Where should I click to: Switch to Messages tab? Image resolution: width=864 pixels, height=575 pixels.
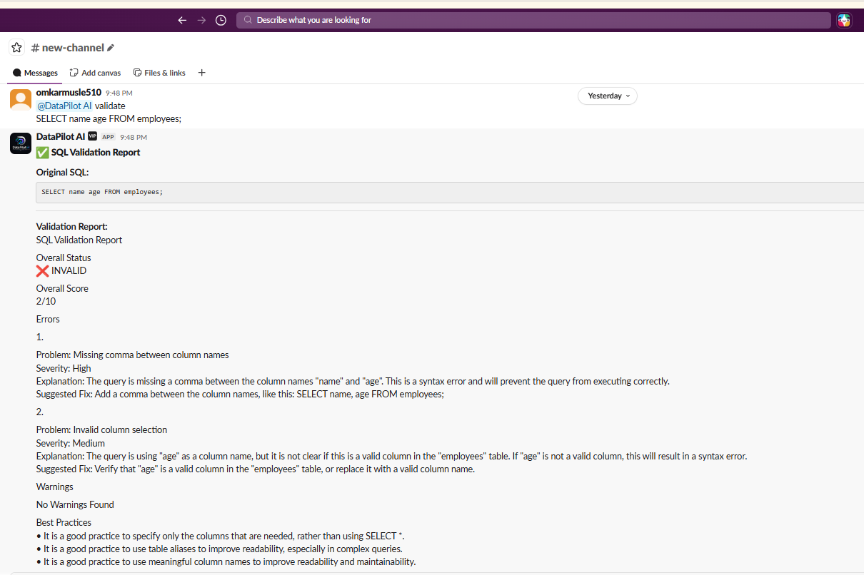pyautogui.click(x=35, y=73)
